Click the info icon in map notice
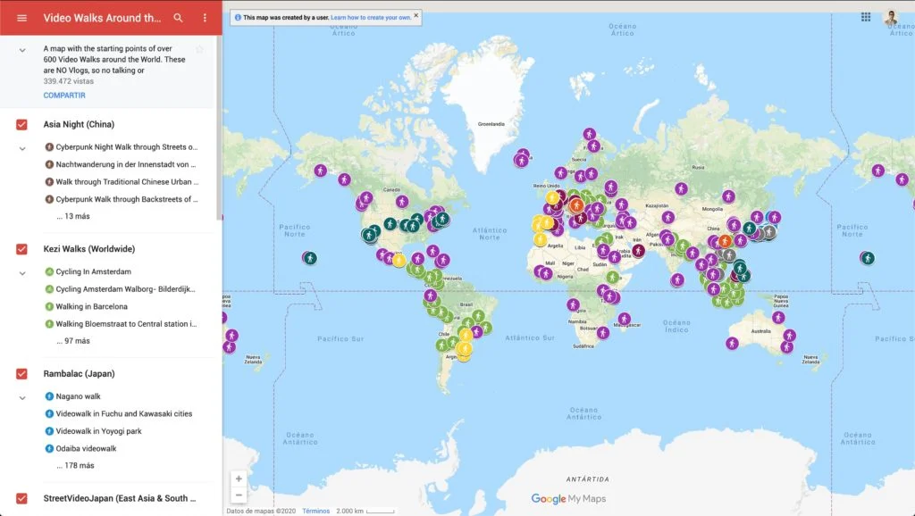The image size is (915, 516). (238, 18)
